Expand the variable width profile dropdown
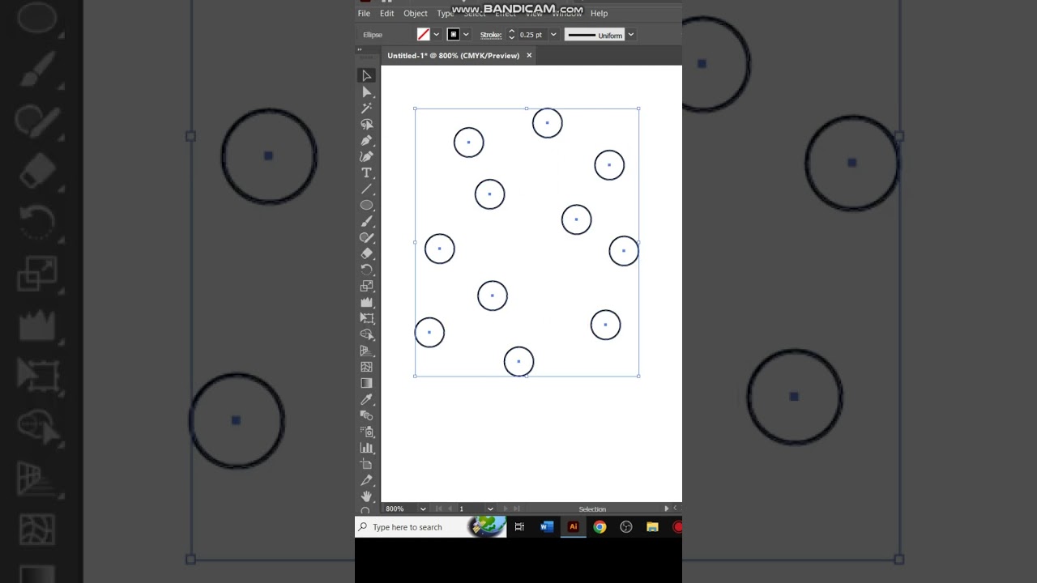This screenshot has width=1037, height=583. tap(630, 34)
